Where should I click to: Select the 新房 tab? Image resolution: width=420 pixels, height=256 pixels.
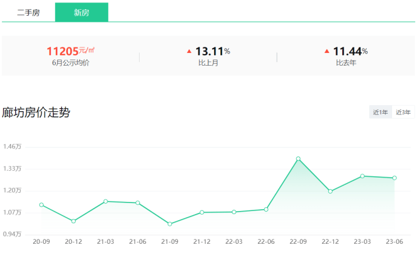pos(81,13)
